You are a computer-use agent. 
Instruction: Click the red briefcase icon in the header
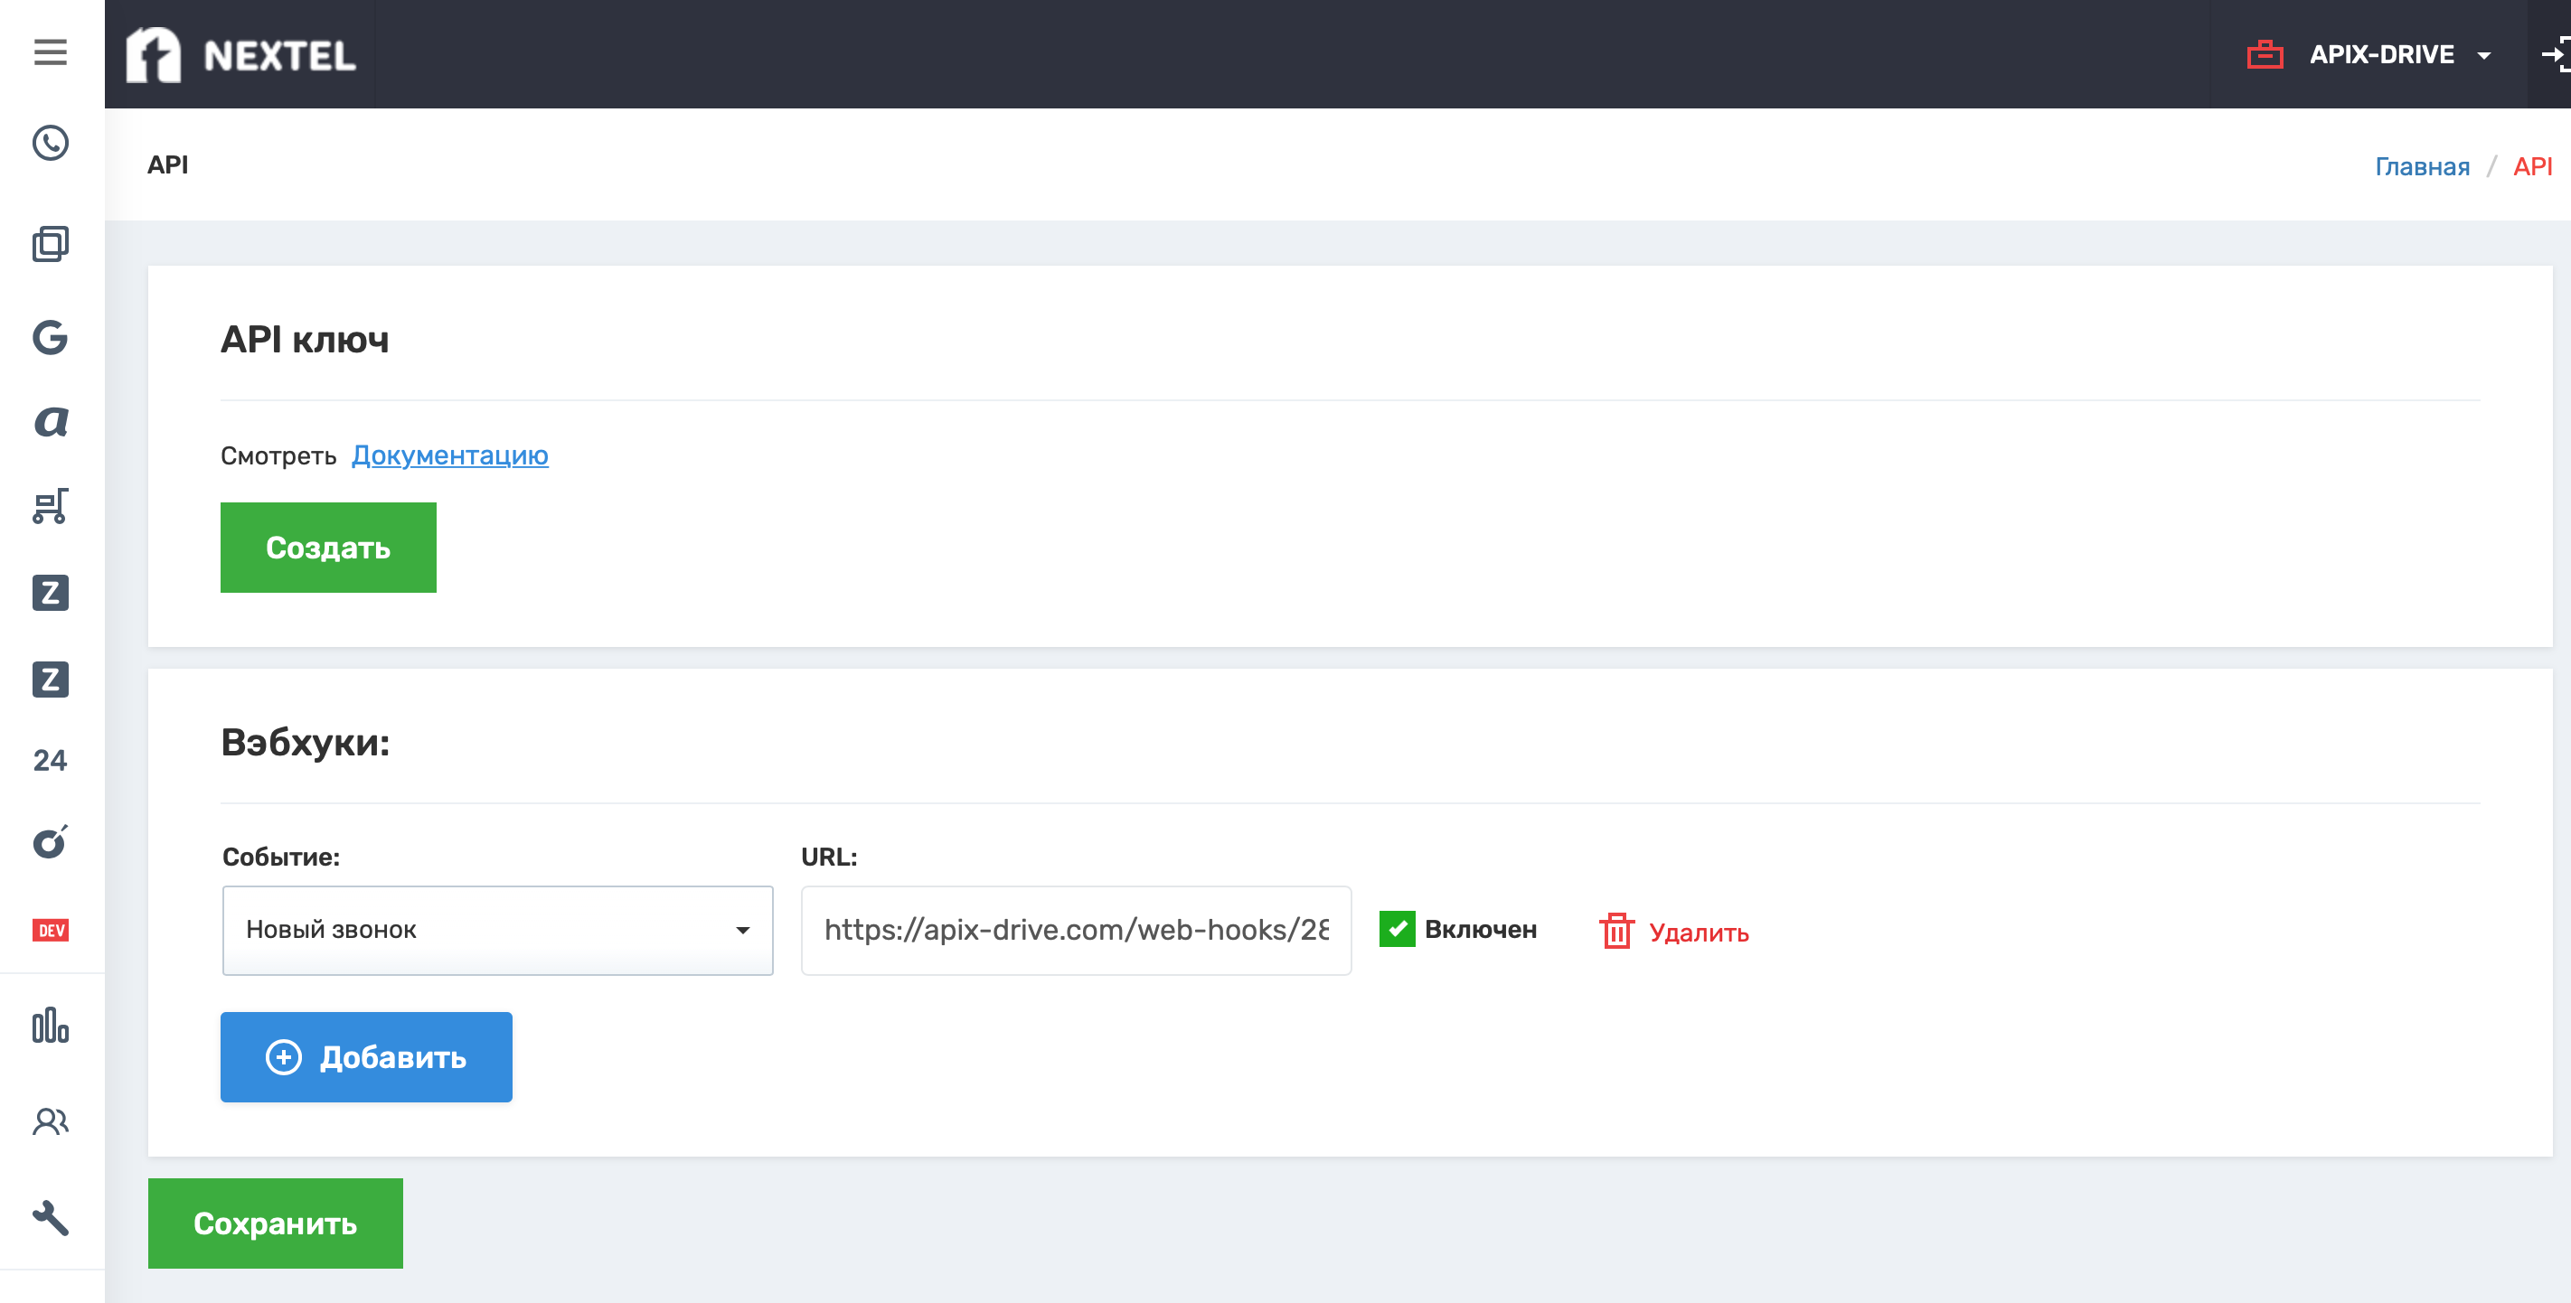(x=2265, y=54)
